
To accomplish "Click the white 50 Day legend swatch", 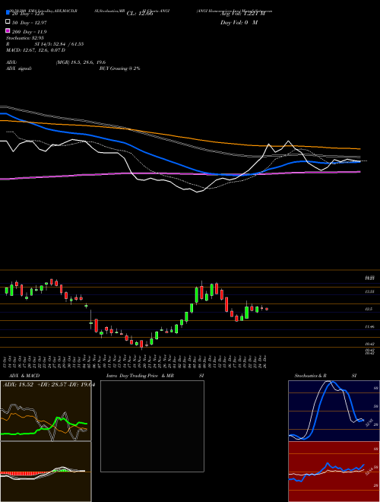I will (x=8, y=22).
